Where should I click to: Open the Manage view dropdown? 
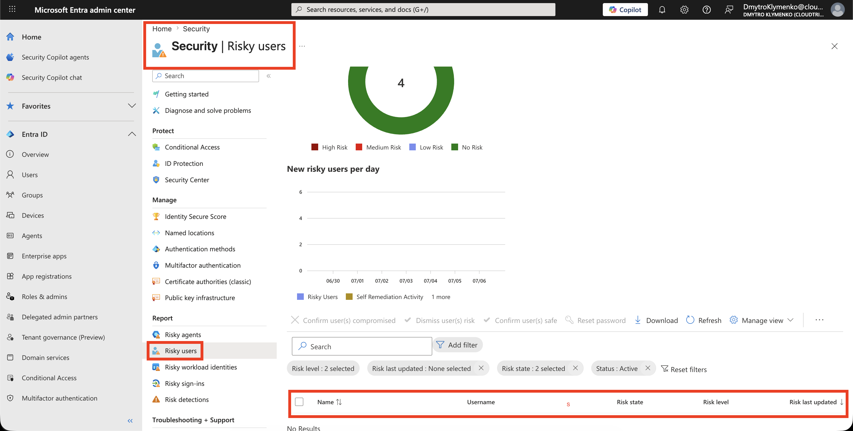coord(762,320)
